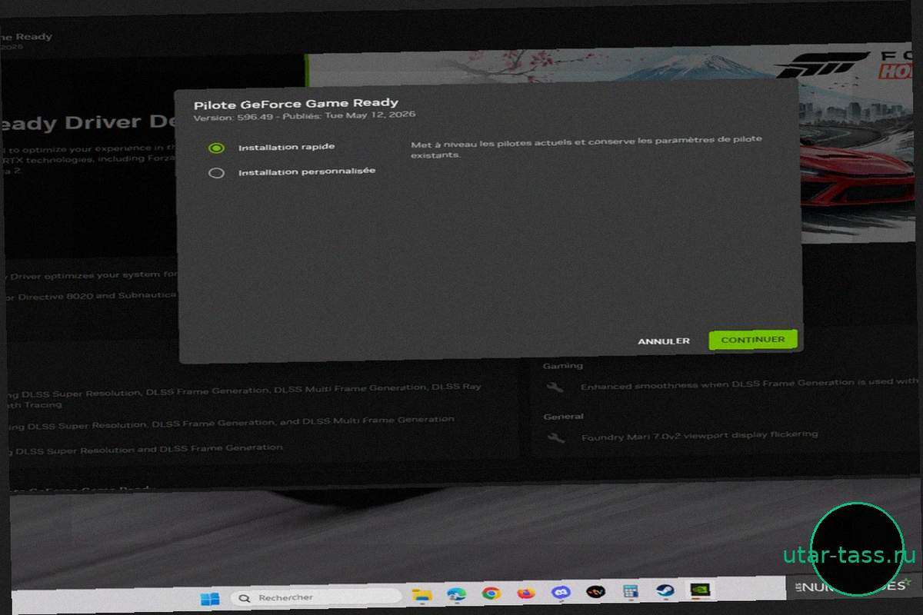Open the Apple TV taskbar icon
This screenshot has height=615, width=923.
point(596,592)
